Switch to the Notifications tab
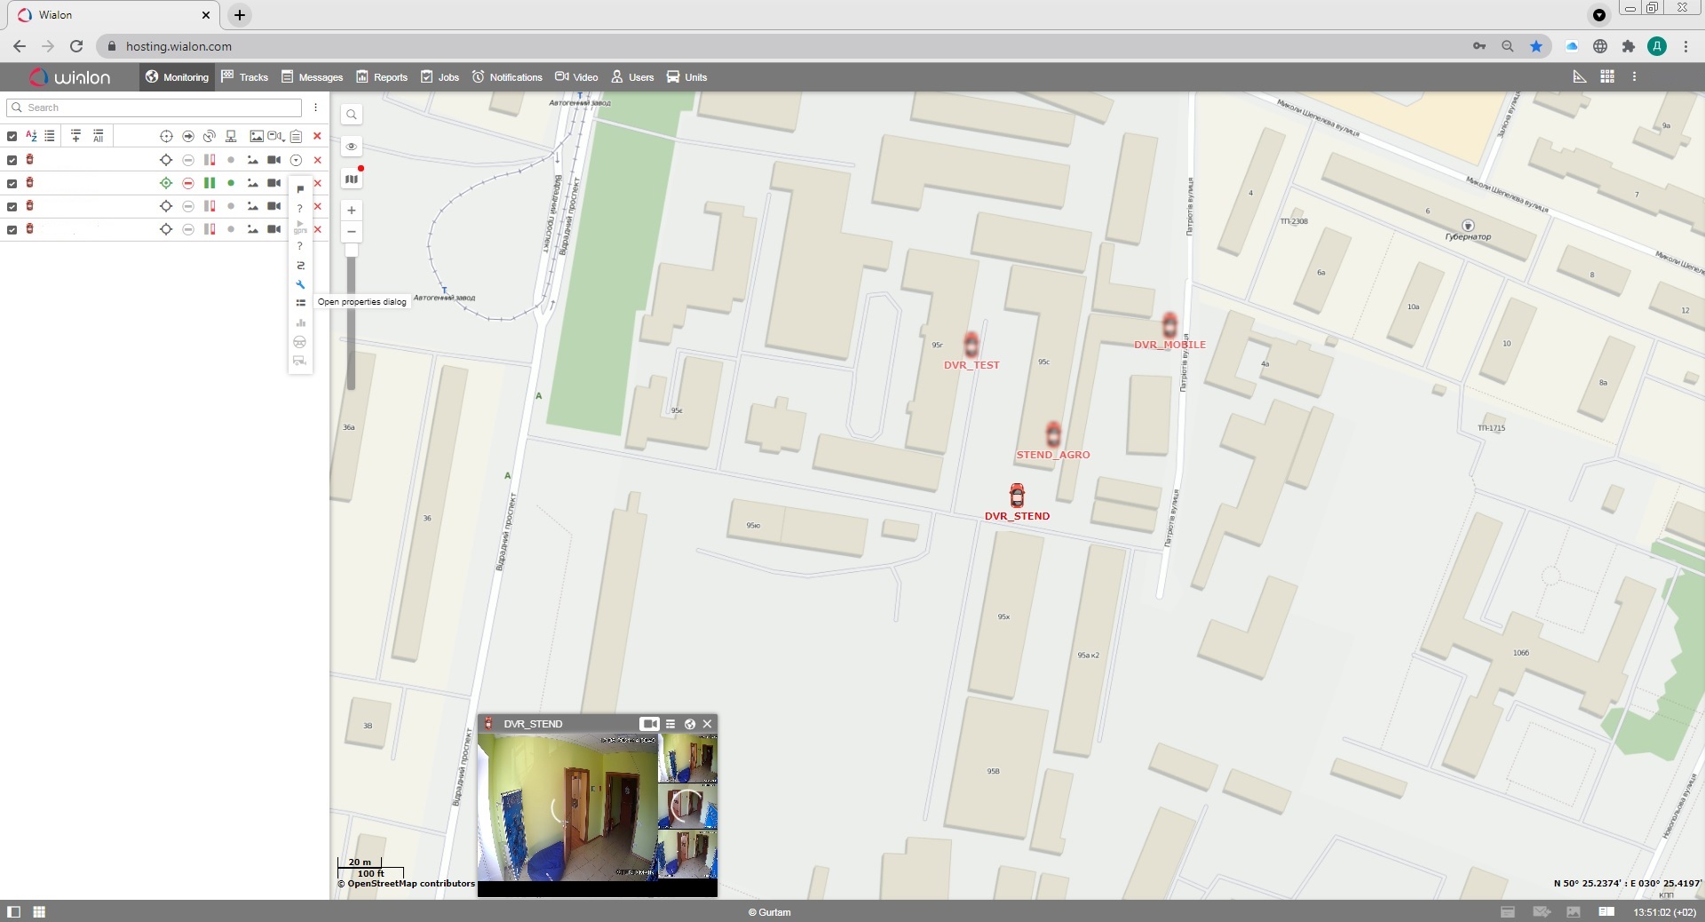1705x922 pixels. [507, 77]
